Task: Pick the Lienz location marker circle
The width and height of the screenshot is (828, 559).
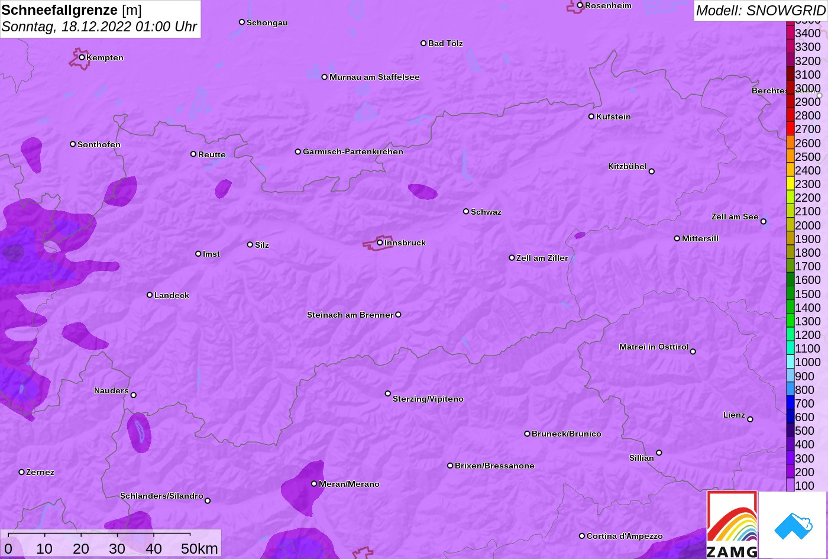Action: (x=750, y=419)
